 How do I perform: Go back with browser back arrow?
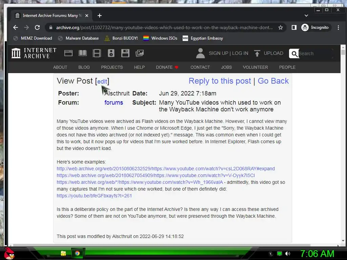[16, 27]
